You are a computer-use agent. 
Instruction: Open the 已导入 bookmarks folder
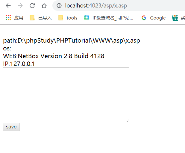(x=41, y=18)
